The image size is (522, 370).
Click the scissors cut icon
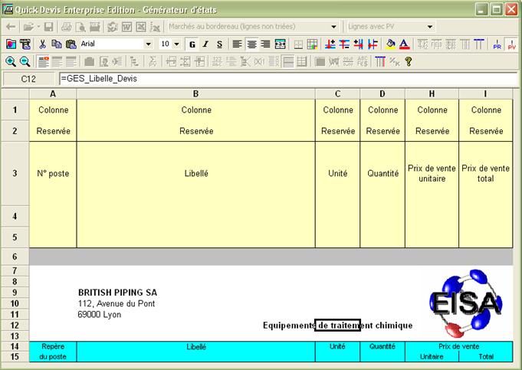click(x=43, y=44)
